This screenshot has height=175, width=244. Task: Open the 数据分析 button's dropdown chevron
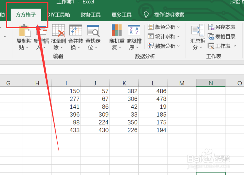tap(178, 46)
